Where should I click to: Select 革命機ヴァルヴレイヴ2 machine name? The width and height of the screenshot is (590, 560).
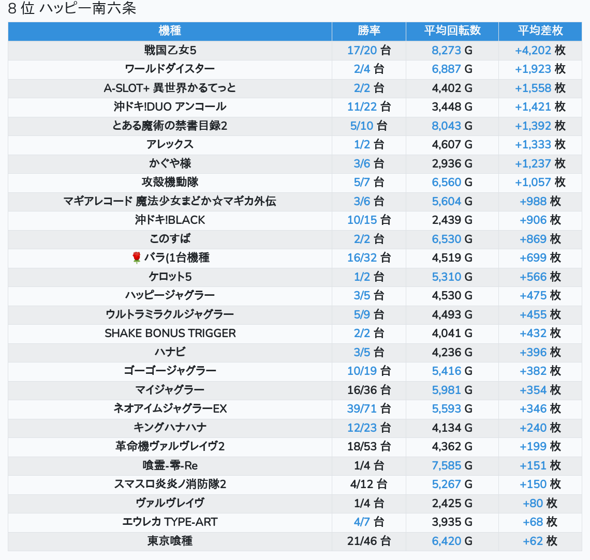tap(170, 446)
